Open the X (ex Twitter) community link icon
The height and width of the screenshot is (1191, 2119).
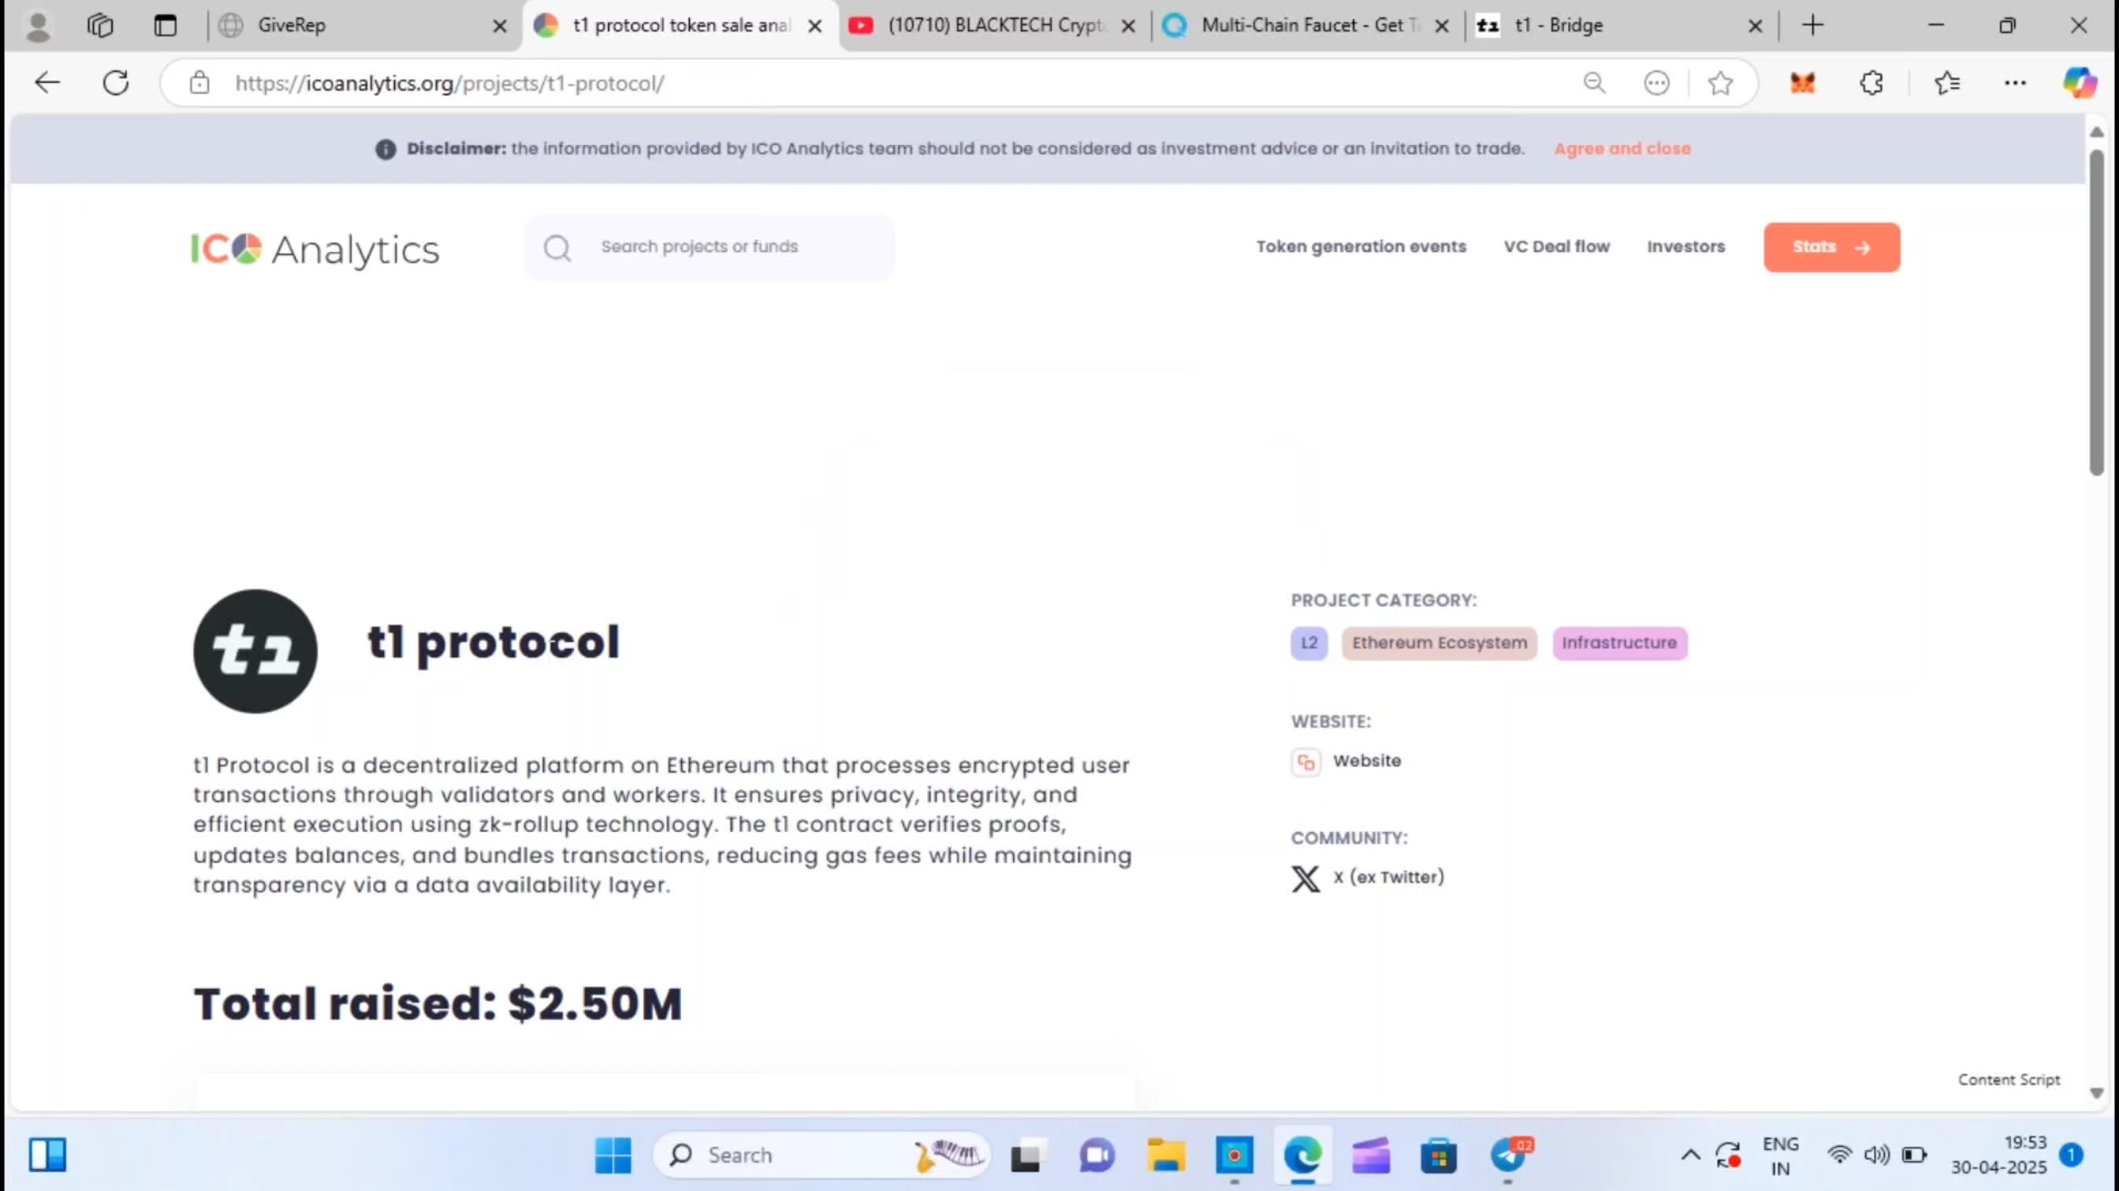[x=1305, y=877]
